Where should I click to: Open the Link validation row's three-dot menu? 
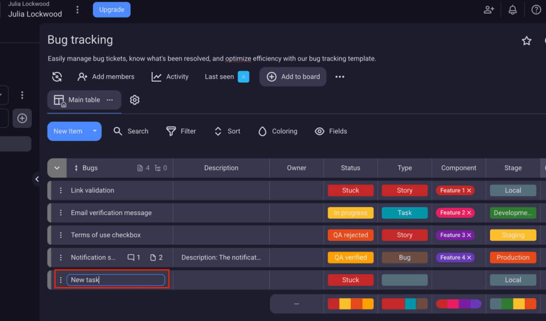60,190
